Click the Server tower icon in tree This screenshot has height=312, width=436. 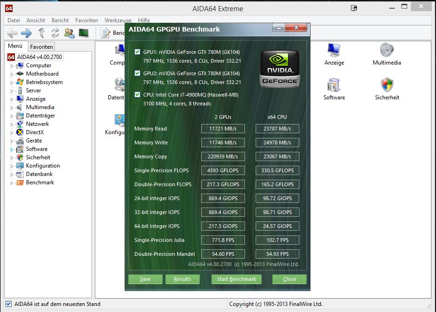[20, 90]
